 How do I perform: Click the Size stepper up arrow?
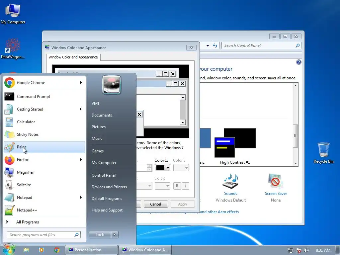[149, 166]
